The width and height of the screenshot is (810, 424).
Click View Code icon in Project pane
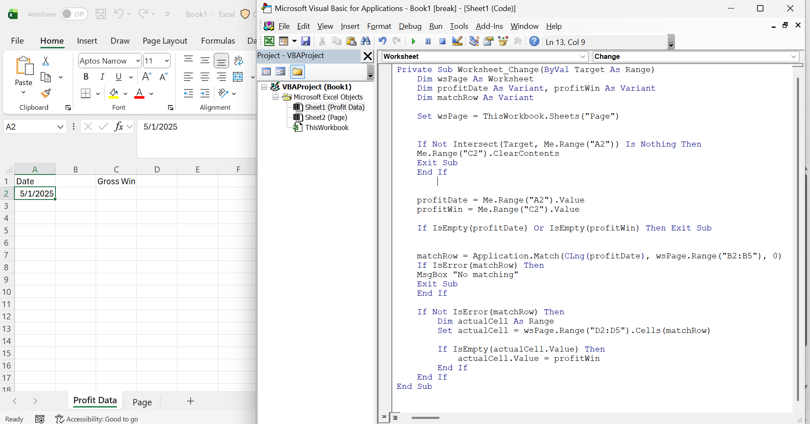point(266,72)
